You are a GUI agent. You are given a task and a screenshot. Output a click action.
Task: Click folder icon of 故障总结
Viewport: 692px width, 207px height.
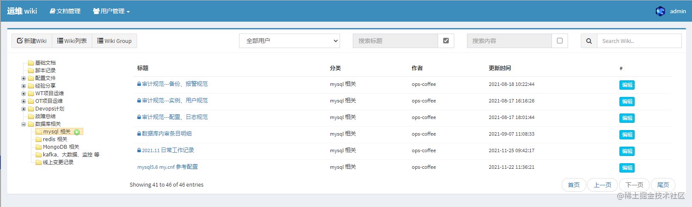click(x=31, y=116)
